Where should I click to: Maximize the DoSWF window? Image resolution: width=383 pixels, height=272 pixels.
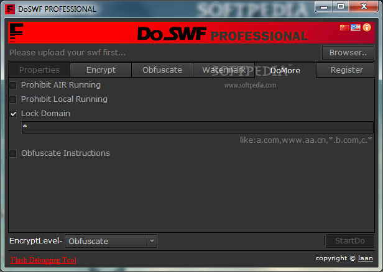[x=341, y=7]
